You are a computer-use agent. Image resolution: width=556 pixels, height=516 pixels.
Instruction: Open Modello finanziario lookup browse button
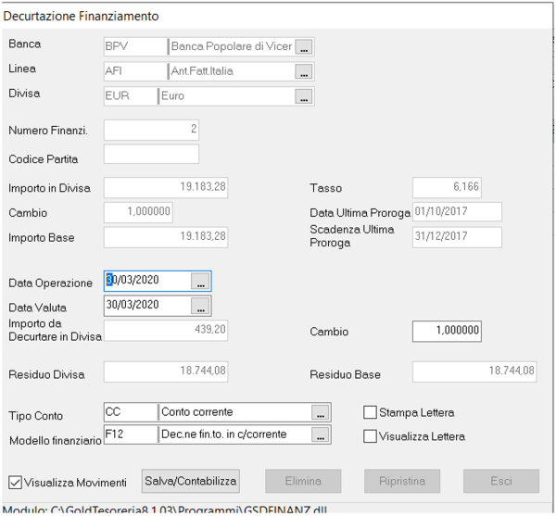pyautogui.click(x=320, y=434)
